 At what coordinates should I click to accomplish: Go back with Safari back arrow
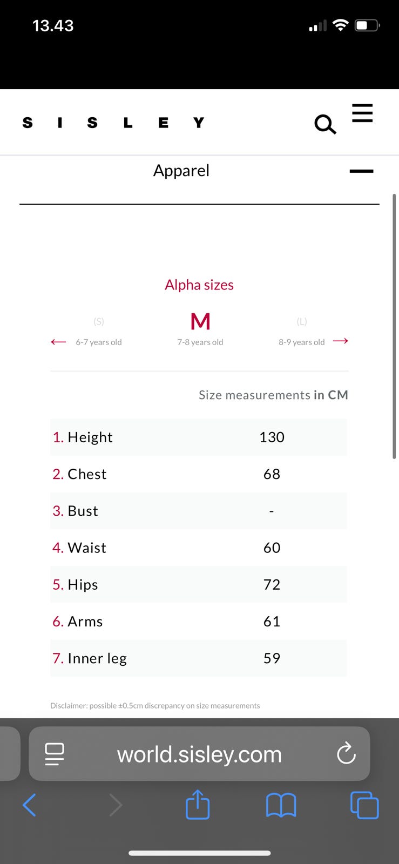(30, 805)
